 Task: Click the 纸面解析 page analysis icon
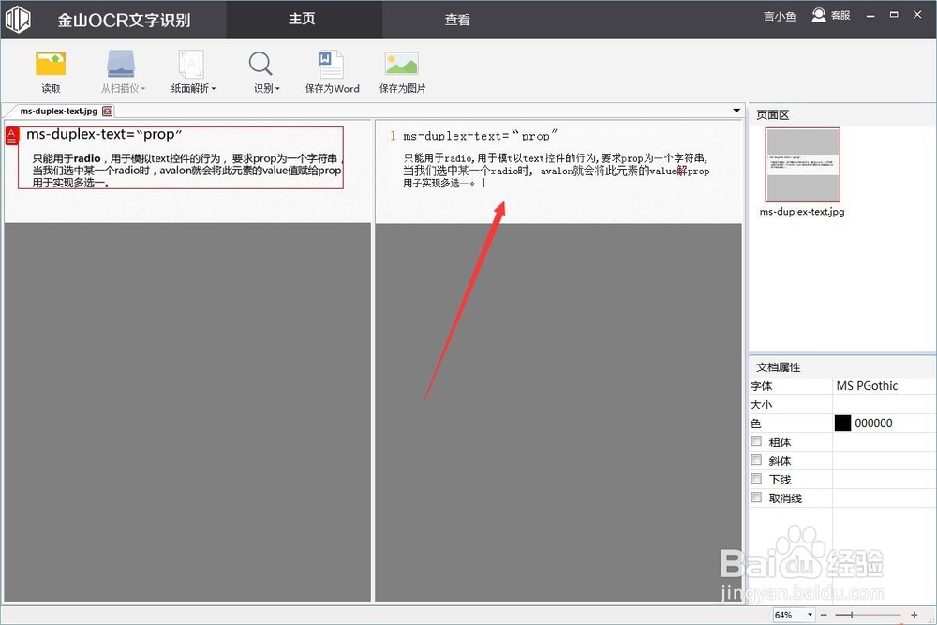pyautogui.click(x=190, y=66)
